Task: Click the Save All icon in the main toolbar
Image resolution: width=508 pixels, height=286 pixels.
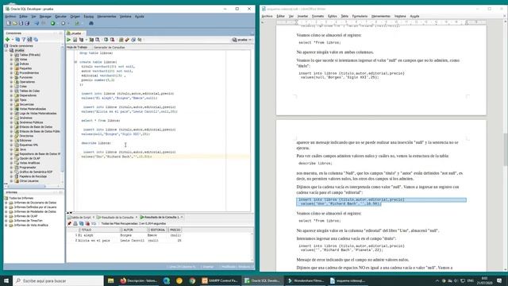Action: point(27,23)
